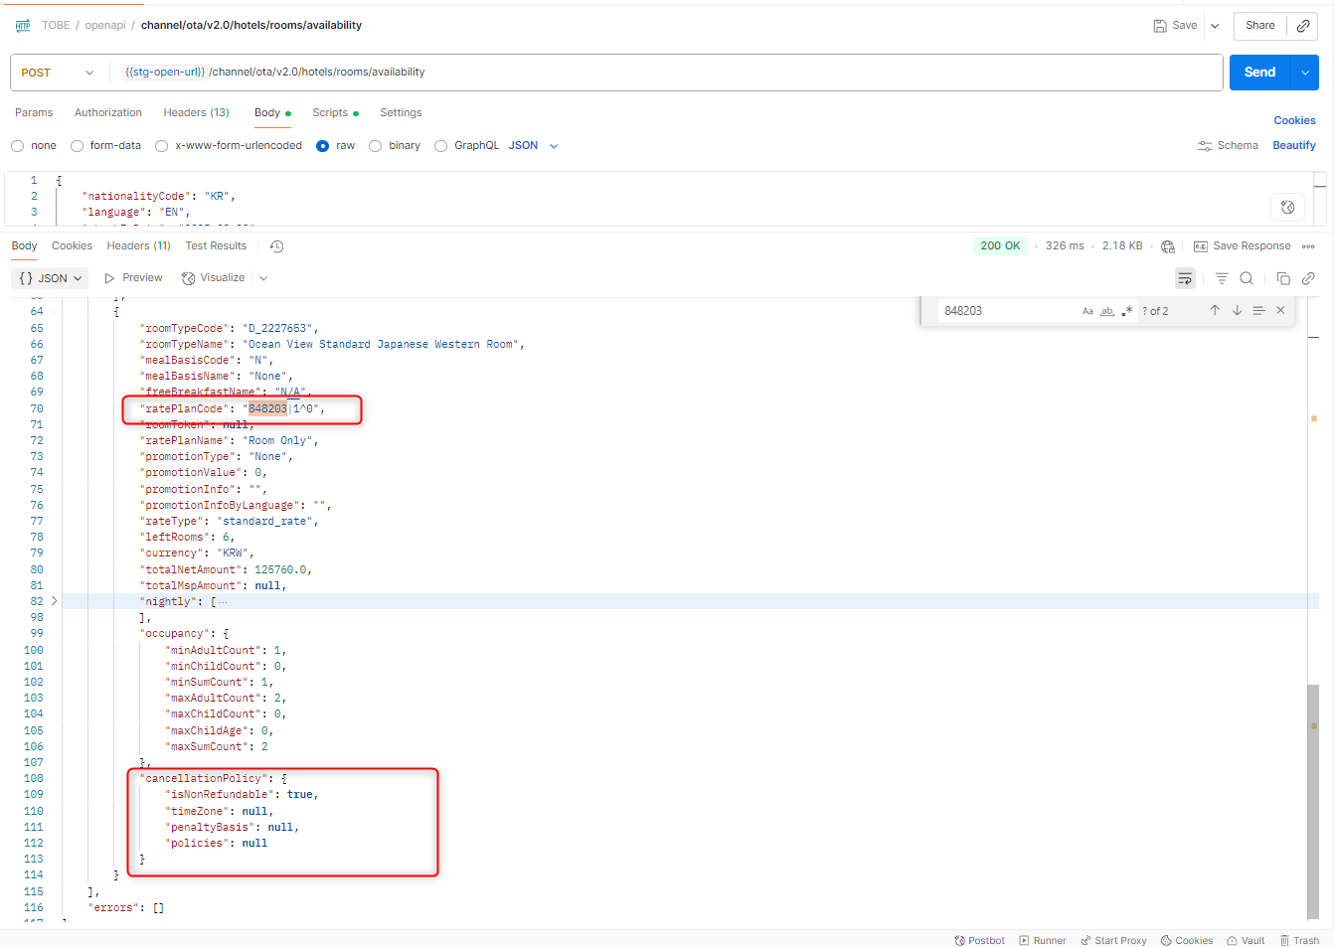Toggle word wrap for response body

pyautogui.click(x=1185, y=278)
